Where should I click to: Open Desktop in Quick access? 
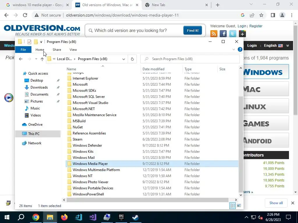point(37,80)
